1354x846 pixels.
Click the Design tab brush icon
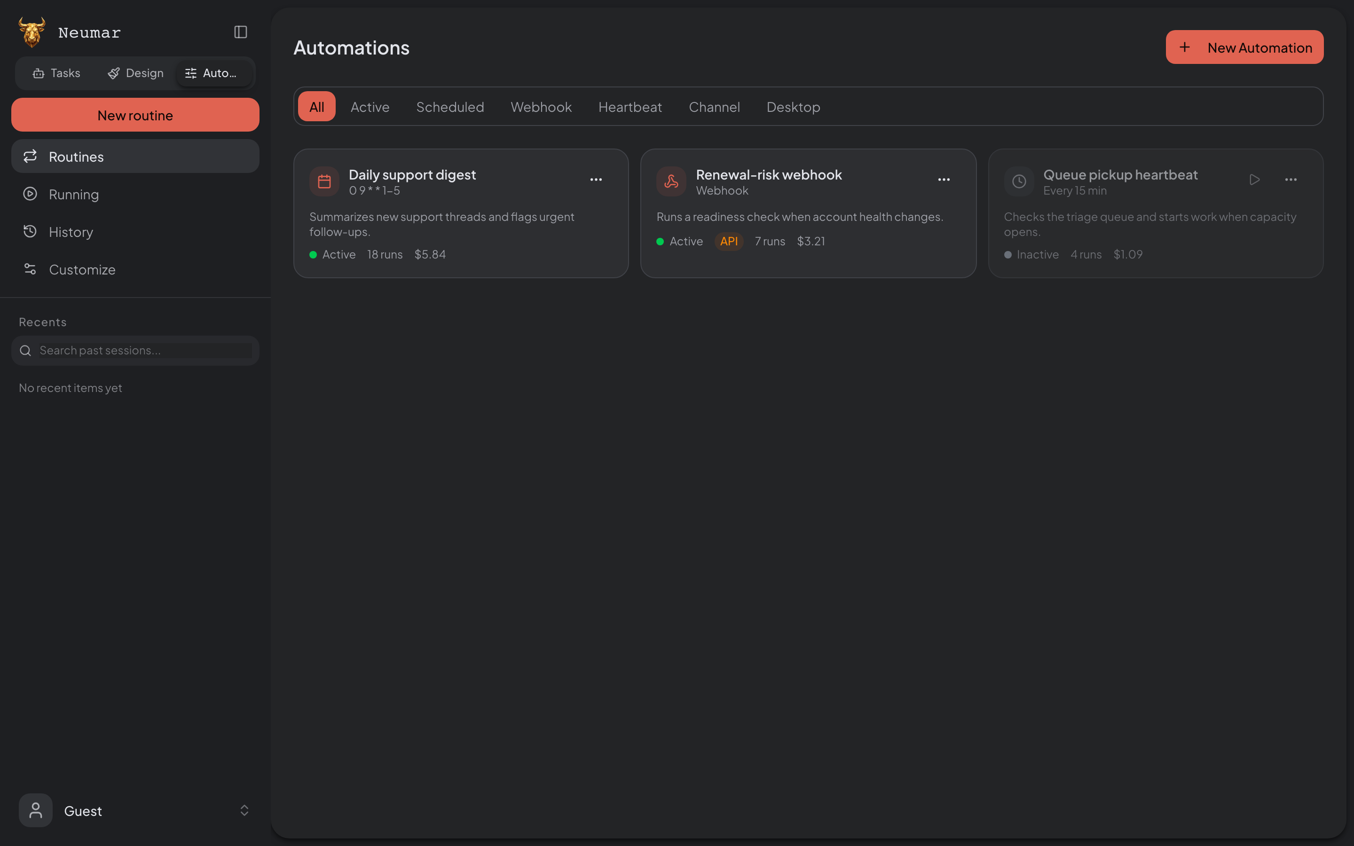(114, 73)
